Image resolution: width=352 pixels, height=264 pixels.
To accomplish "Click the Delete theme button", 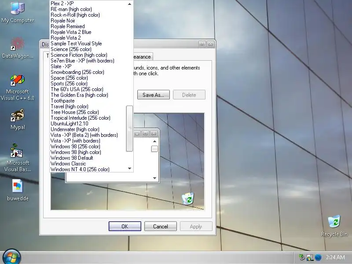I will (189, 95).
